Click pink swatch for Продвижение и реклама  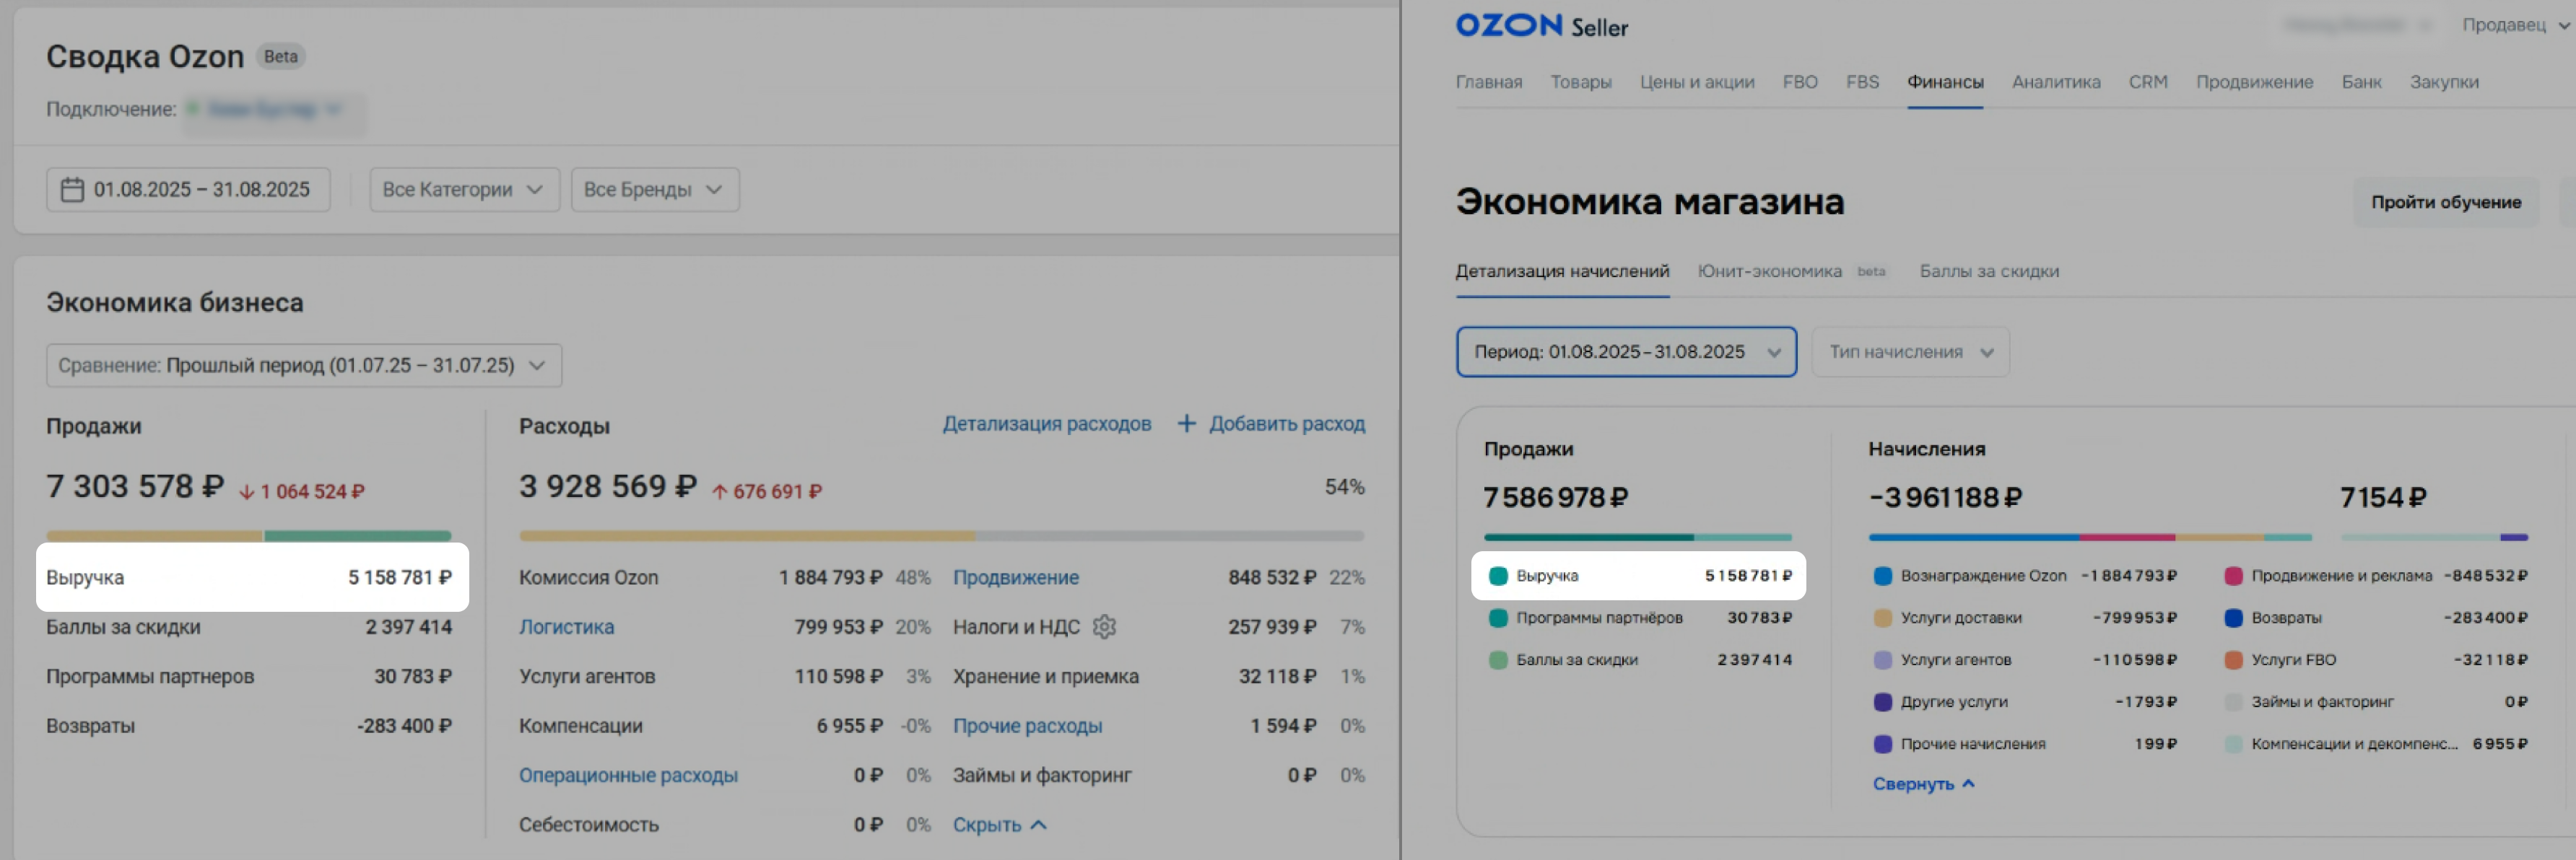[x=2233, y=576]
